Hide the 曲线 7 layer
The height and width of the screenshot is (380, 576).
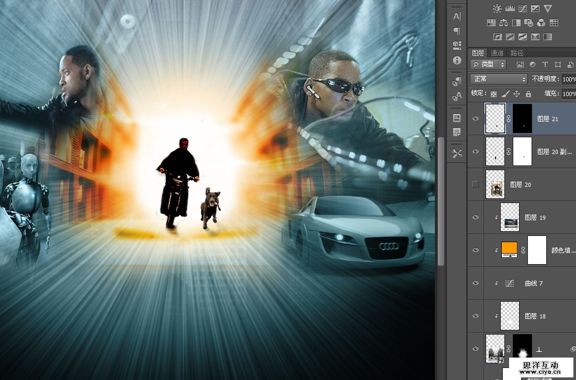[476, 283]
